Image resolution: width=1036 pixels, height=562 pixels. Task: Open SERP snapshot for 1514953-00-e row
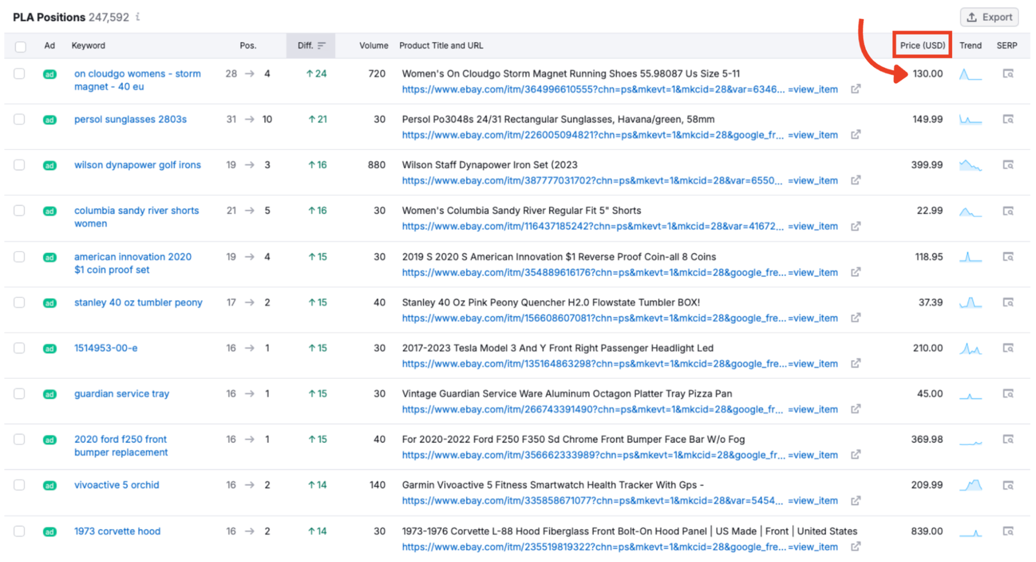[1008, 348]
